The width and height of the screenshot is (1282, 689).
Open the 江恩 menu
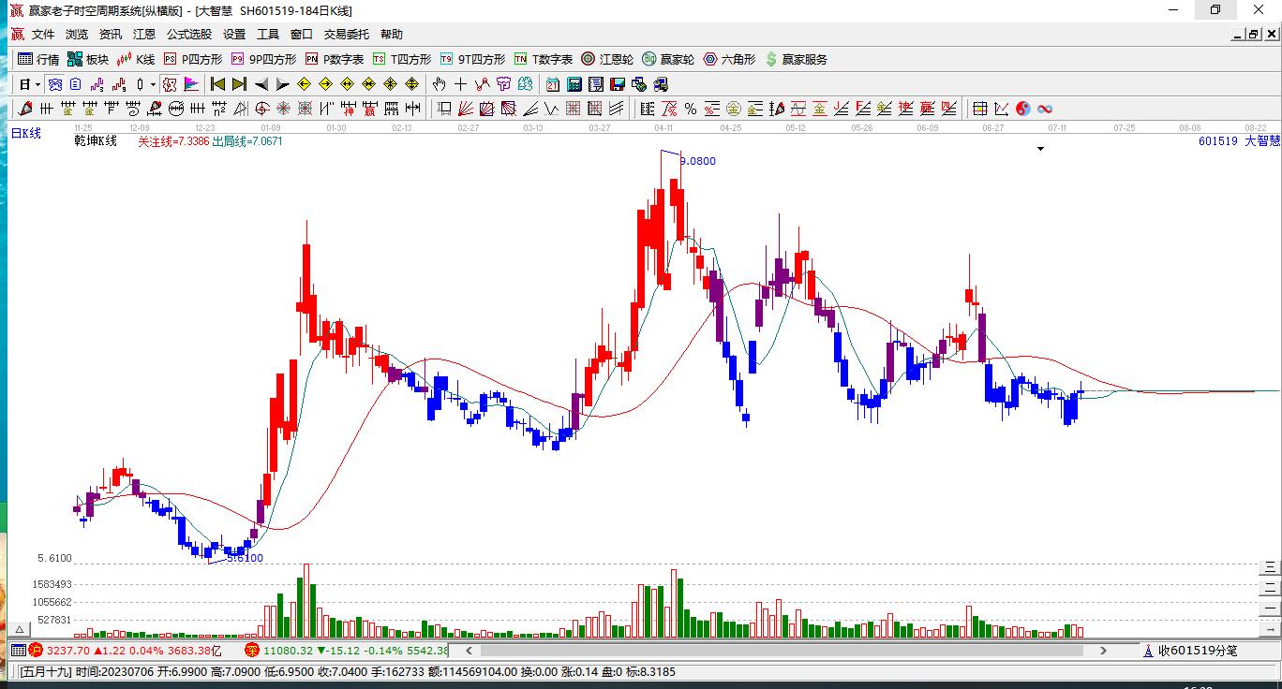coord(144,34)
